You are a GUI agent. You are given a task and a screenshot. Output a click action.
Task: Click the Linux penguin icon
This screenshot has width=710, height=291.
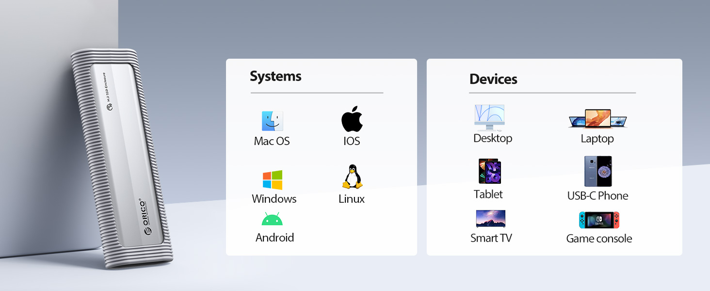pos(352,177)
